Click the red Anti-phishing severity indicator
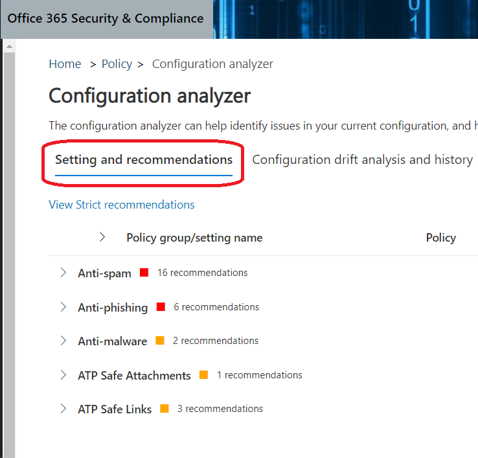Screen dimensions: 478x458 tap(161, 307)
